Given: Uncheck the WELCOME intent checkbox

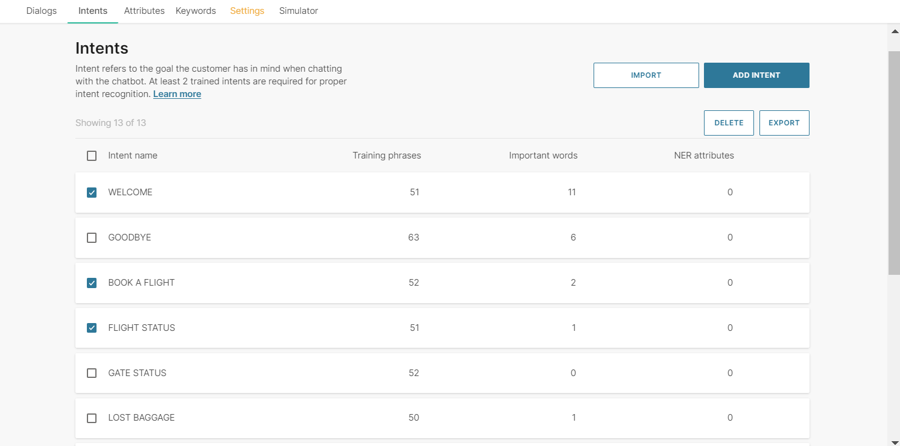Looking at the screenshot, I should coord(92,192).
